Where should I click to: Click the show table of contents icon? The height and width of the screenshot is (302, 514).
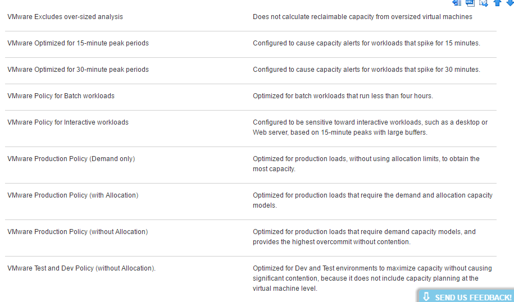(457, 3)
